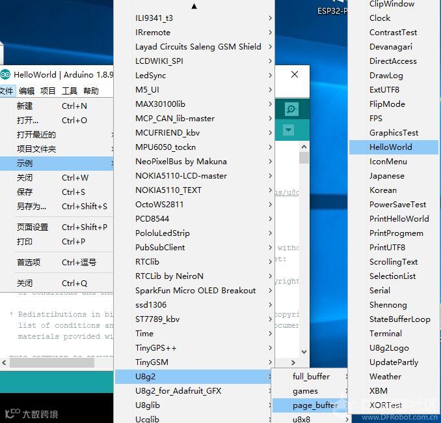Click the tab dropdown arrow button

pyautogui.click(x=288, y=130)
